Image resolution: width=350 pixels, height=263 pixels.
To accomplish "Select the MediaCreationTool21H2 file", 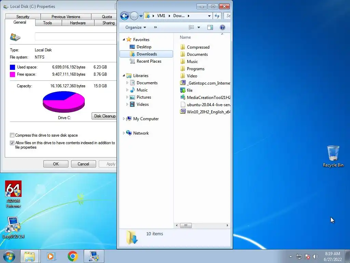I will point(205,97).
